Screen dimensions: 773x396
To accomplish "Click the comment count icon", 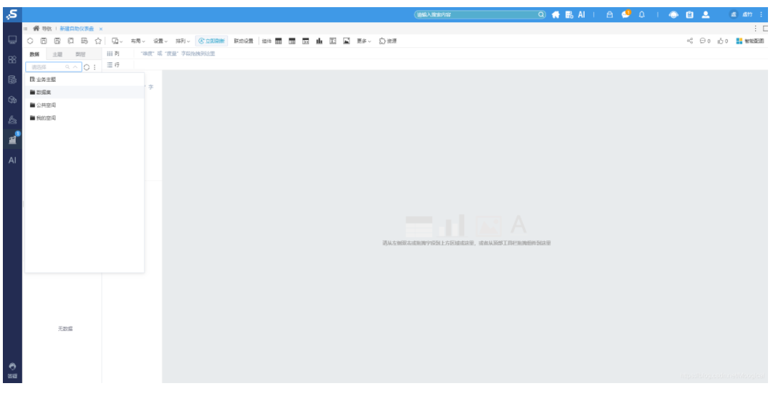I will (705, 41).
